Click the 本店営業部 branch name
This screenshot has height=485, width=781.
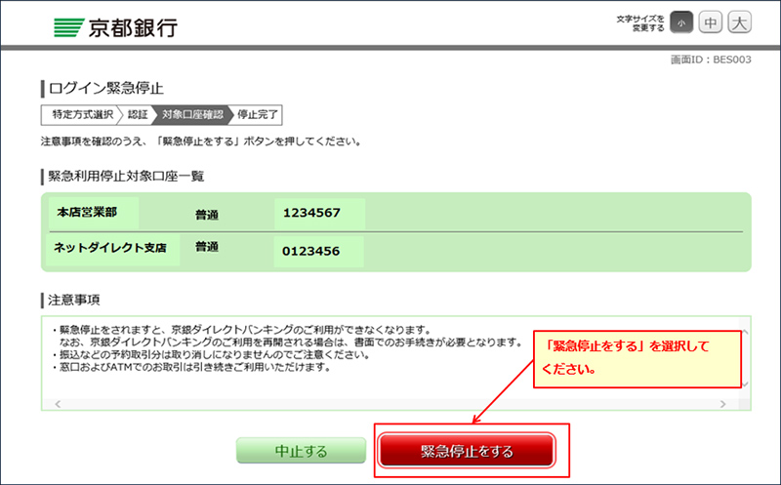click(x=87, y=212)
